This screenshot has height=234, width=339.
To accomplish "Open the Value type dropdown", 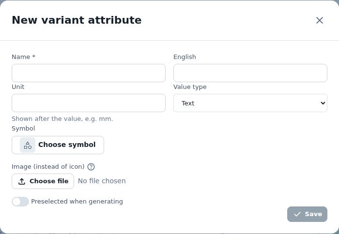I will [250, 103].
